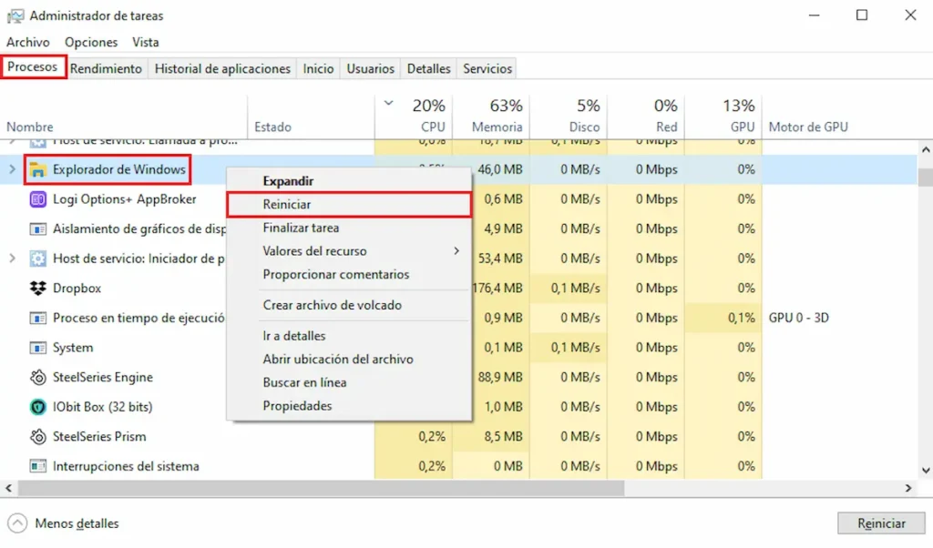Select Crear archivo de volcado
933x548 pixels.
(349, 305)
